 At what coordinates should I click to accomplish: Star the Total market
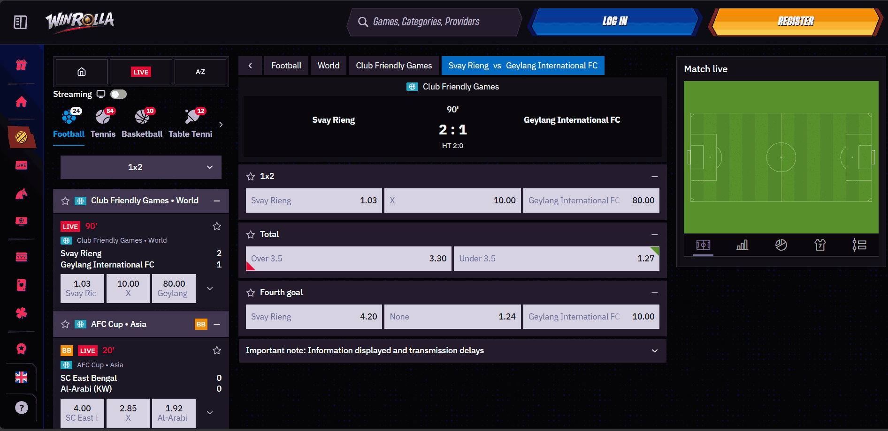251,235
